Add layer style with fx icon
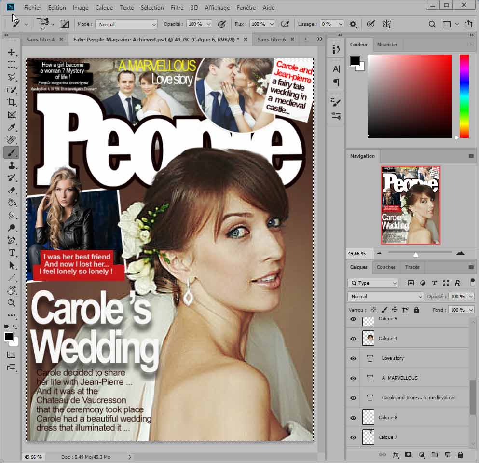The height and width of the screenshot is (463, 479). click(x=396, y=455)
